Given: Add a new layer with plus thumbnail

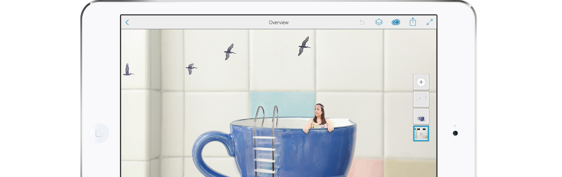Looking at the screenshot, I should click(x=421, y=82).
